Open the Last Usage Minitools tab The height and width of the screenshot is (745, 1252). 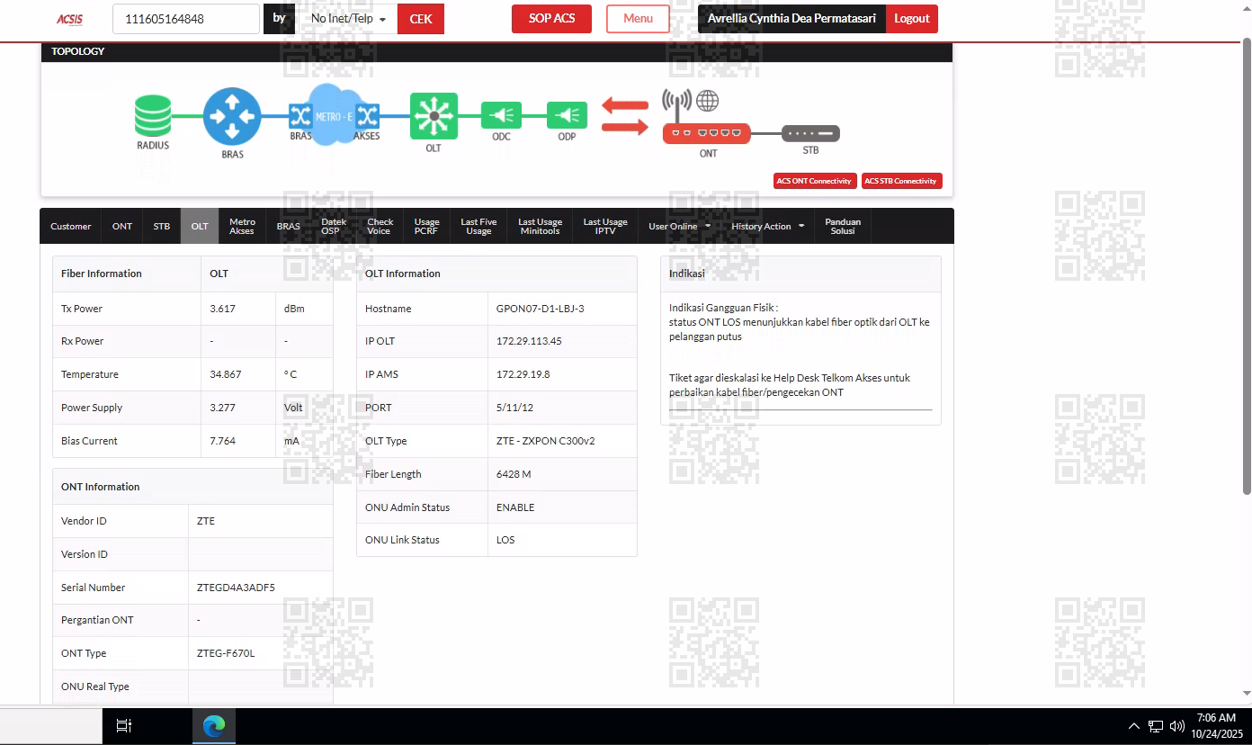point(540,227)
